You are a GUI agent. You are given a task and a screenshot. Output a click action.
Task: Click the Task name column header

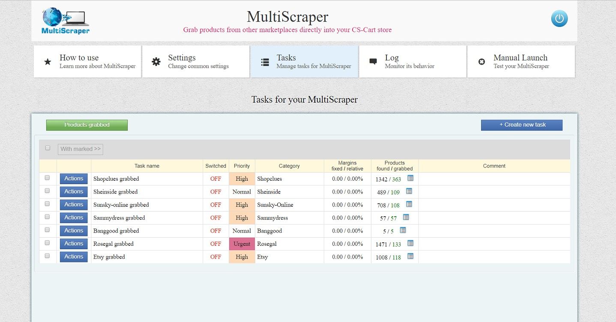[147, 166]
